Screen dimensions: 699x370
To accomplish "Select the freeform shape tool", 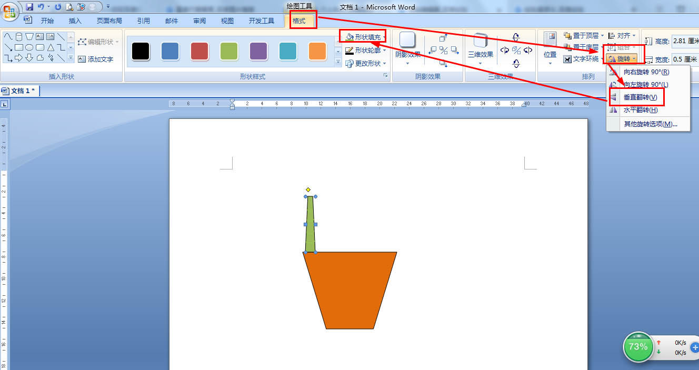I will [40, 58].
